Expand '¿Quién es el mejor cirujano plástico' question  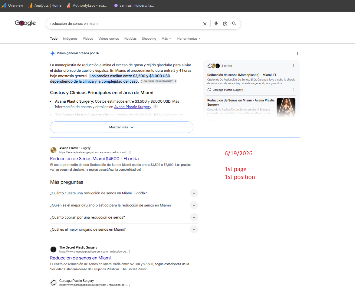[x=124, y=205]
